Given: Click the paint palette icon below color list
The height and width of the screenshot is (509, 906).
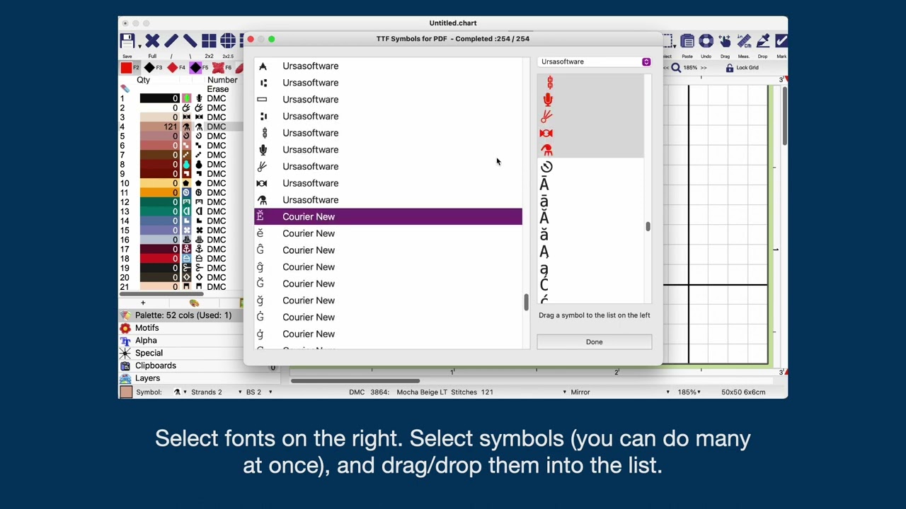Looking at the screenshot, I should pyautogui.click(x=194, y=303).
